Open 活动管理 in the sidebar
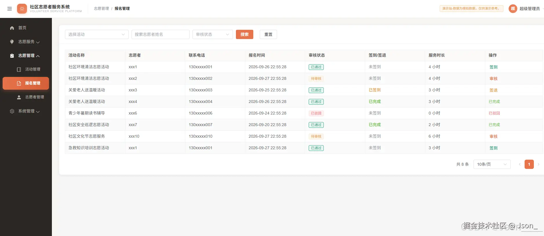 tap(26, 69)
